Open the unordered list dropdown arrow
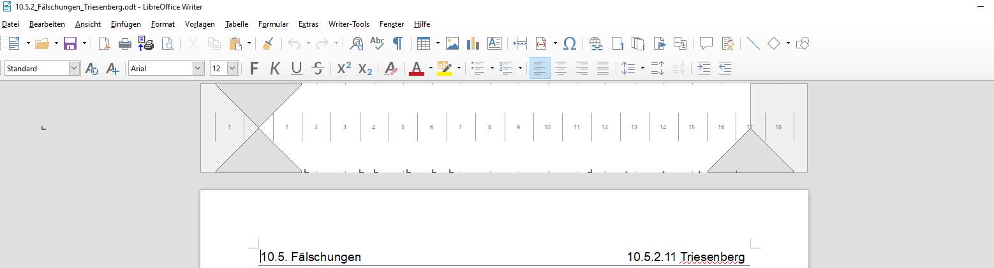Screen dimensions: 994x268 click(492, 68)
